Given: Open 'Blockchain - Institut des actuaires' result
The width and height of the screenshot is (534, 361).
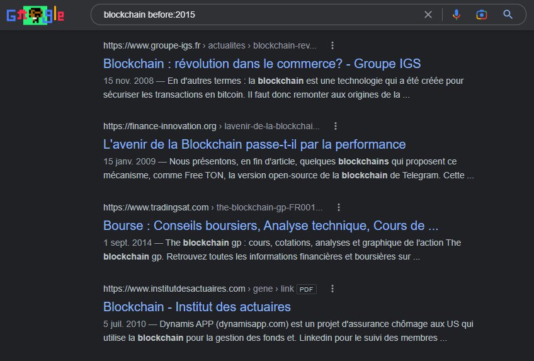Looking at the screenshot, I should (196, 307).
